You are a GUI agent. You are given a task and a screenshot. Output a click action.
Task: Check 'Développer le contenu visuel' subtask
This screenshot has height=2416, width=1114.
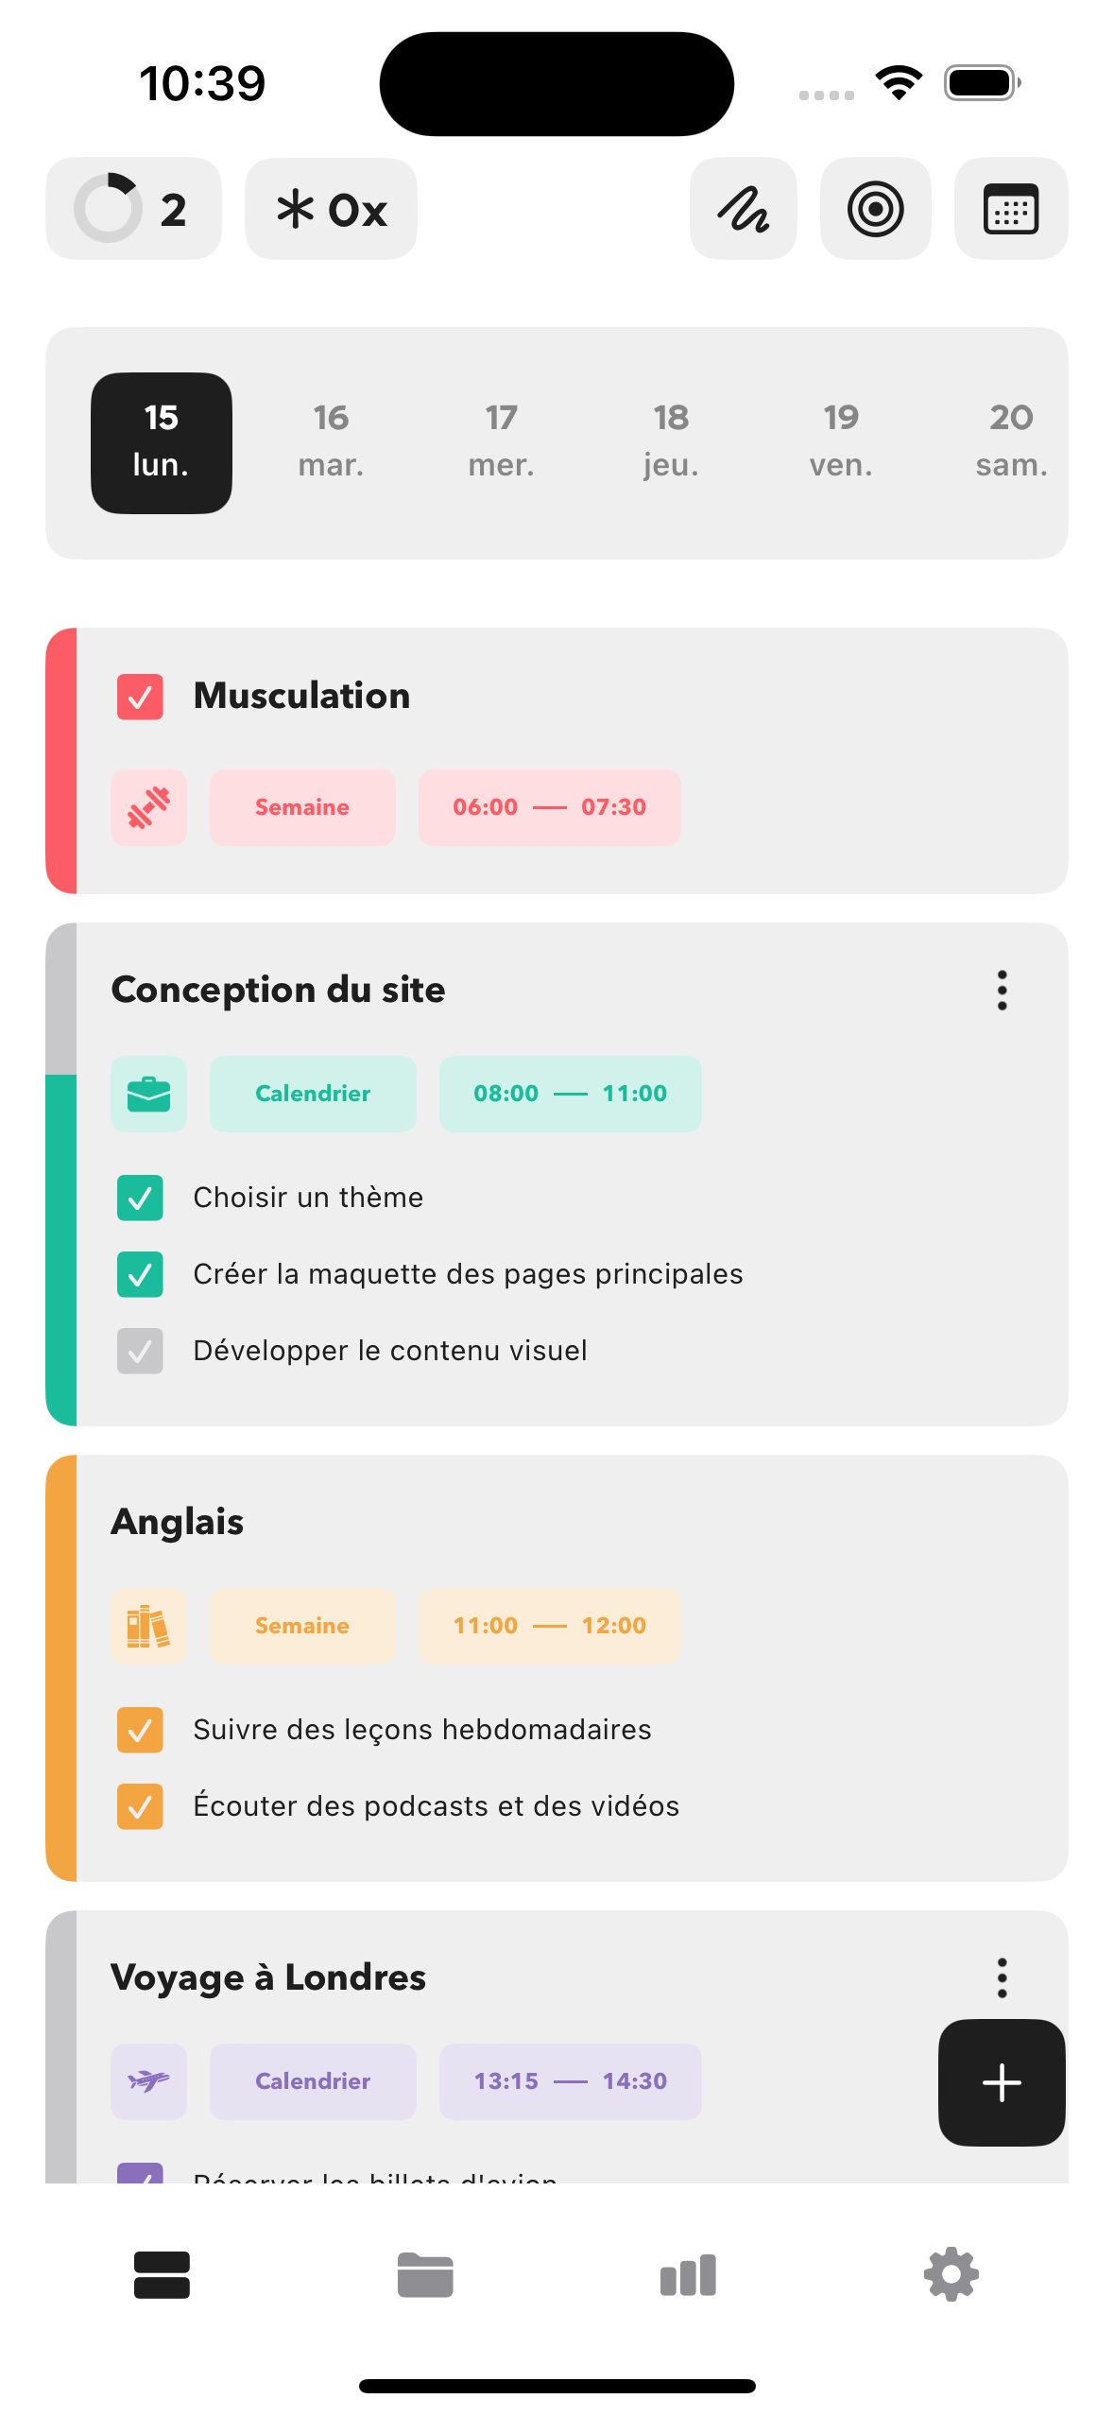pyautogui.click(x=140, y=1351)
